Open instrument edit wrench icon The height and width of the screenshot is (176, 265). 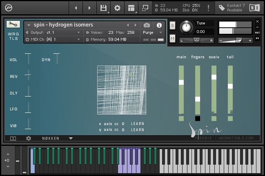(x=13, y=24)
